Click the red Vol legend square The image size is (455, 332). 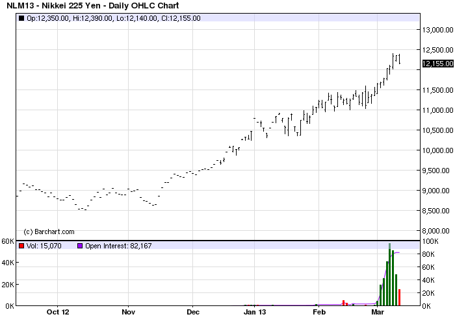(x=21, y=246)
